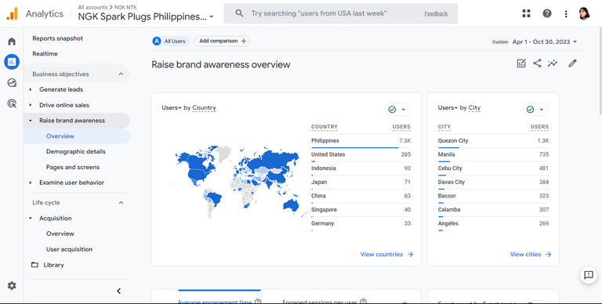Click the Feedback link in search bar
Image resolution: width=602 pixels, height=304 pixels.
point(436,13)
